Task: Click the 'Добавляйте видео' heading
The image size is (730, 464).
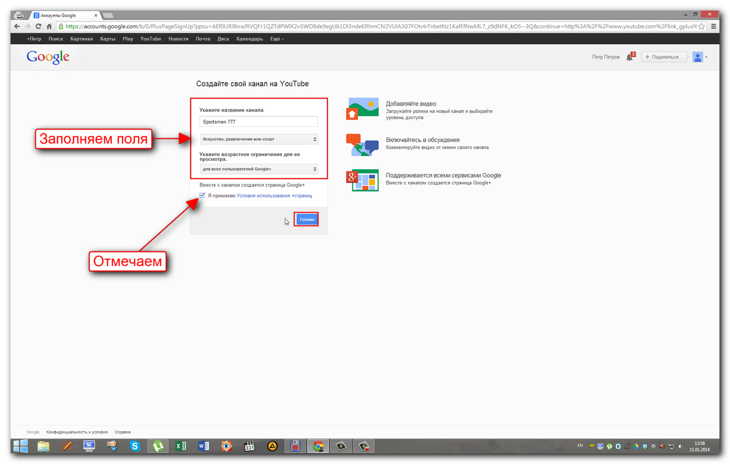Action: coord(411,104)
